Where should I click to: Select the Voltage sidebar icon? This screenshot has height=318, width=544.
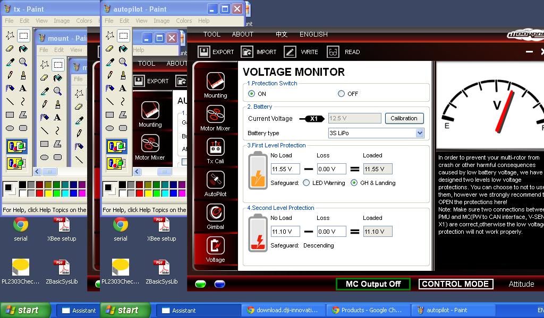pyautogui.click(x=215, y=249)
